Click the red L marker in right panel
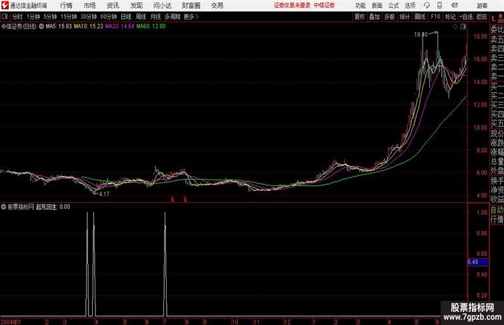This screenshot has width=504, height=325. (493, 19)
